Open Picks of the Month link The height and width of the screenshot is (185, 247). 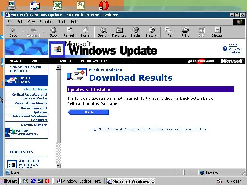pos(31,103)
